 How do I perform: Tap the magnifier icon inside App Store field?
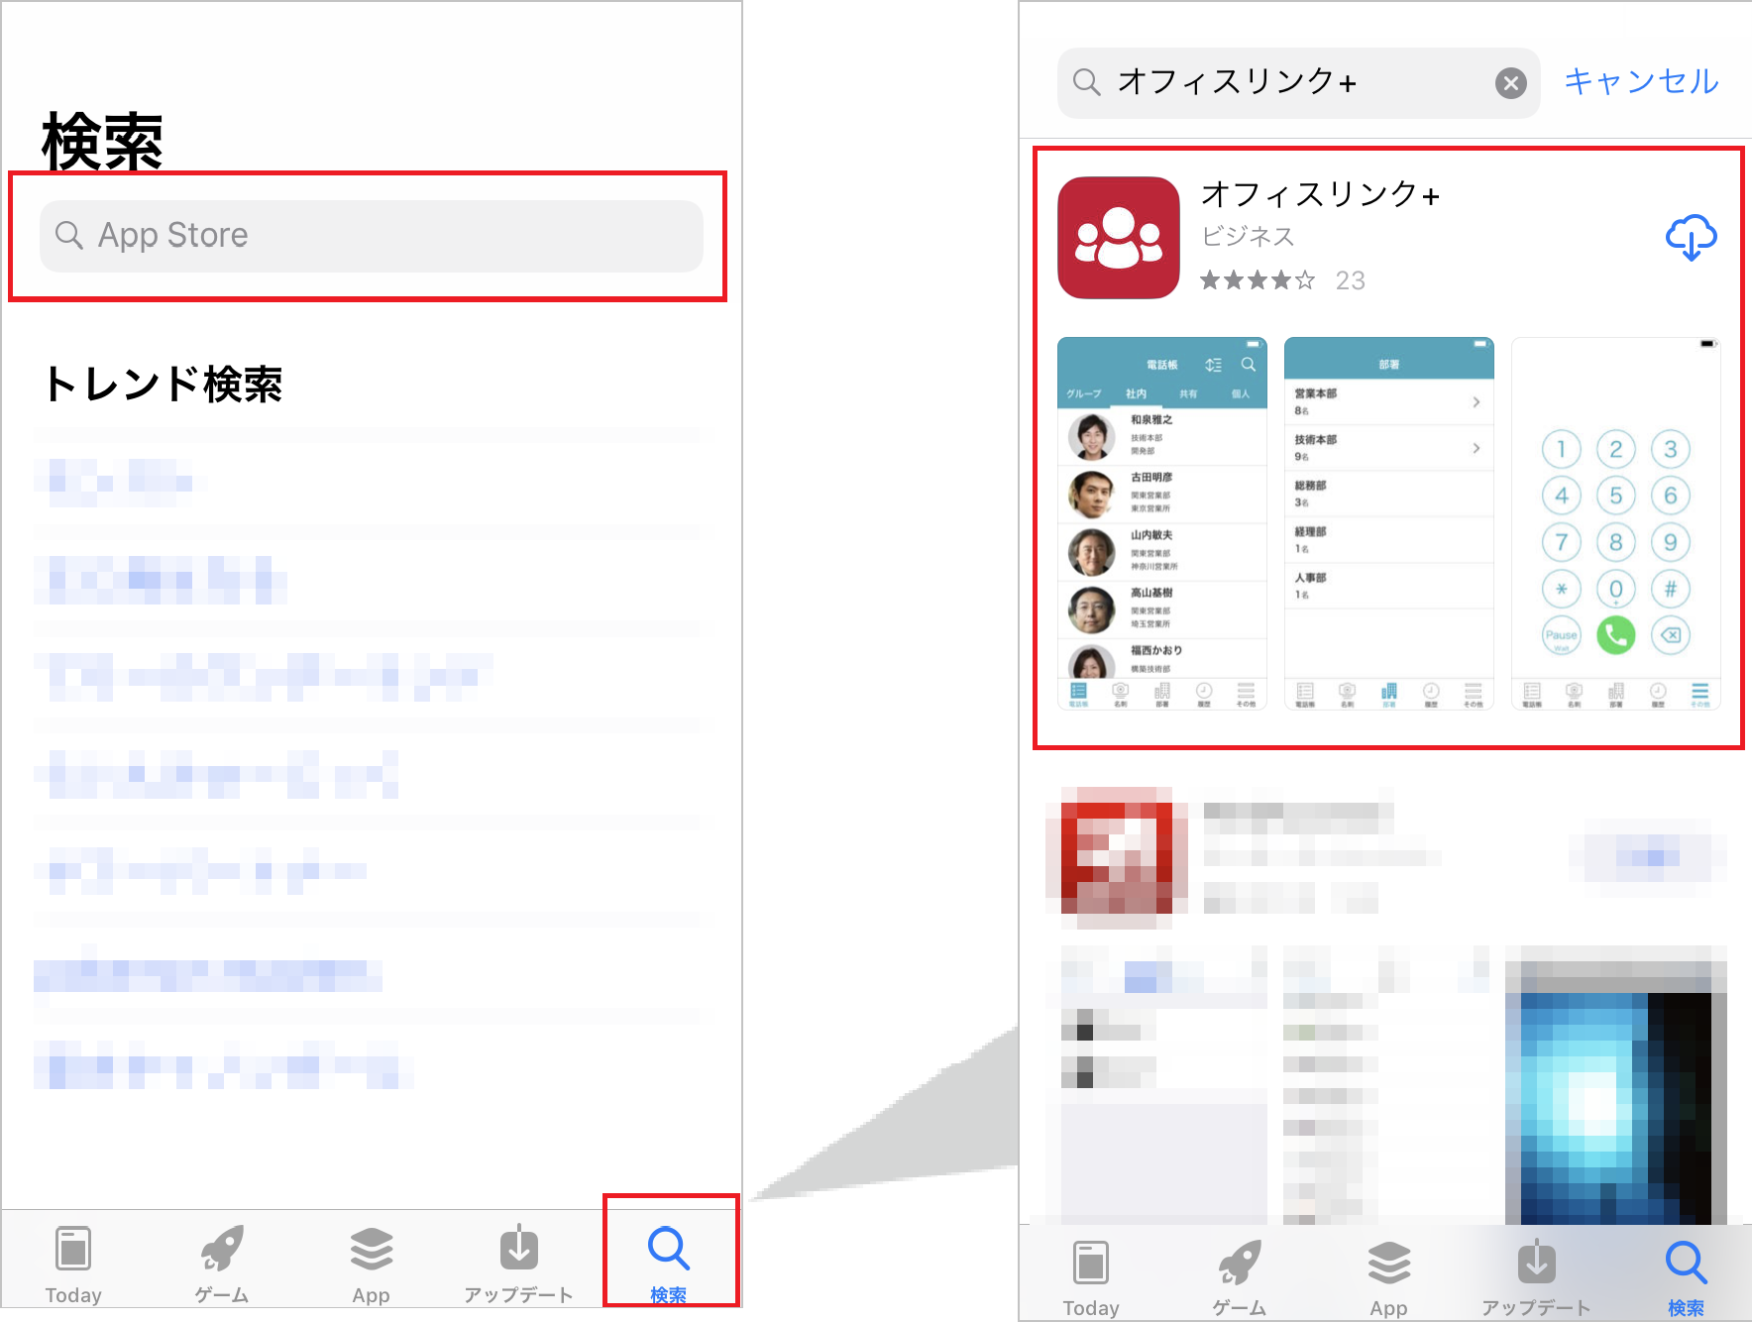pos(68,235)
